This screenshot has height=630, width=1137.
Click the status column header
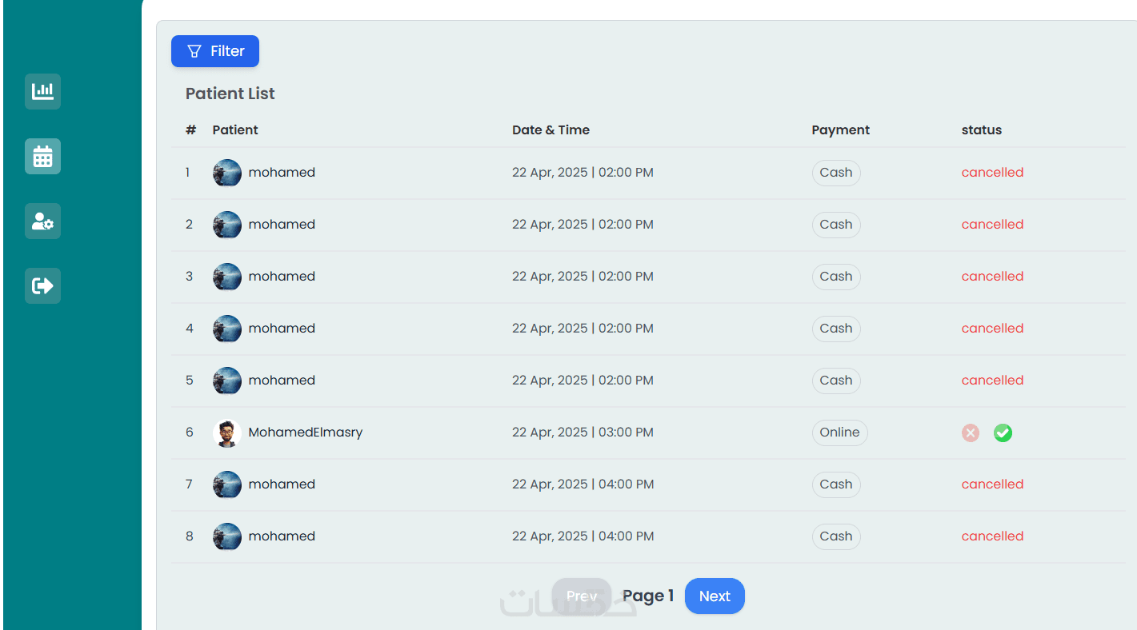coord(981,130)
